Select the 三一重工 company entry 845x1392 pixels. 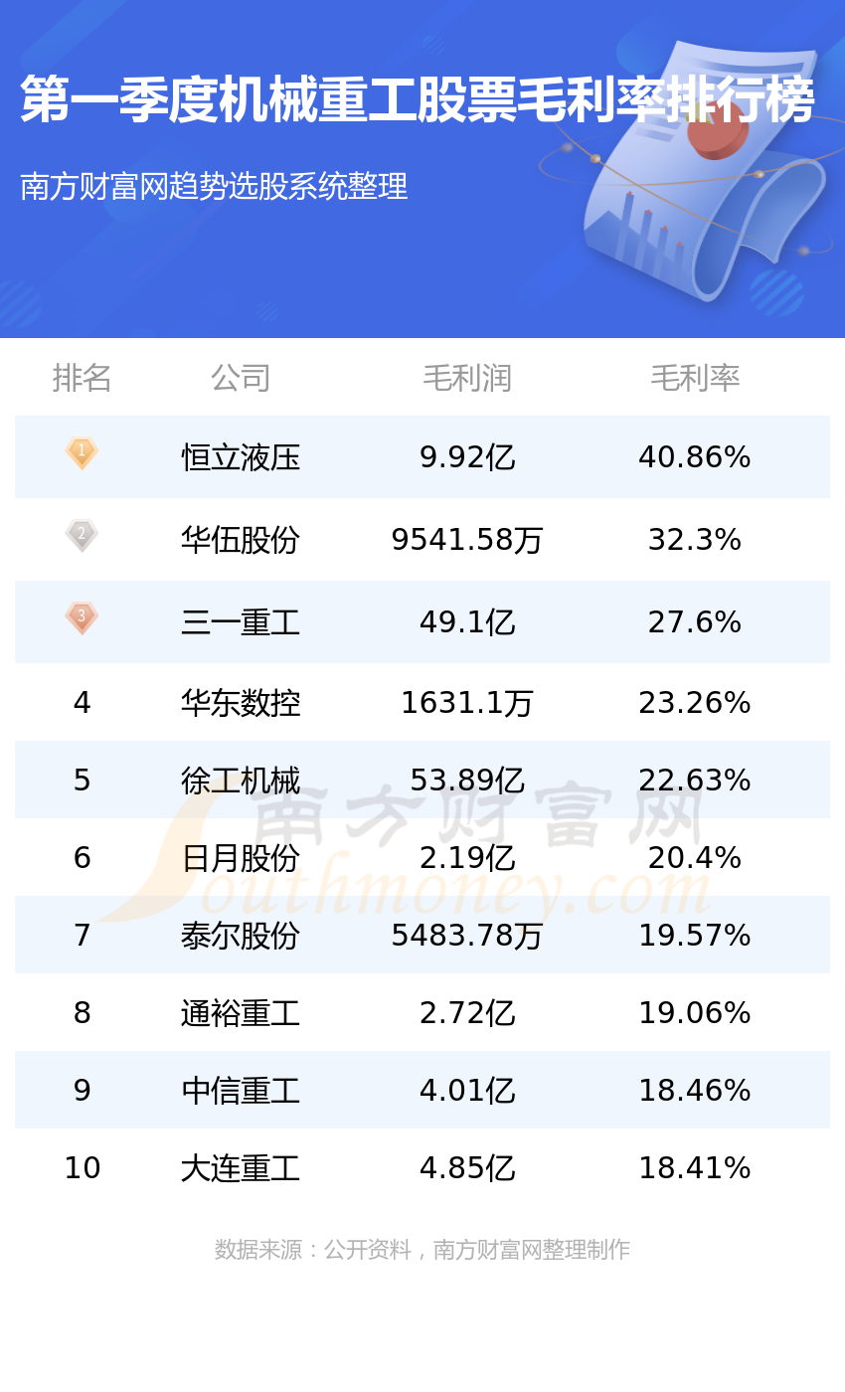click(x=241, y=622)
